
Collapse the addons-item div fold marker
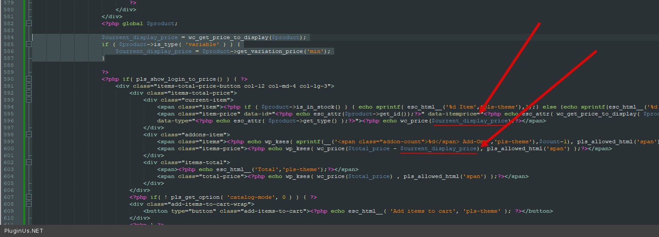pos(29,135)
